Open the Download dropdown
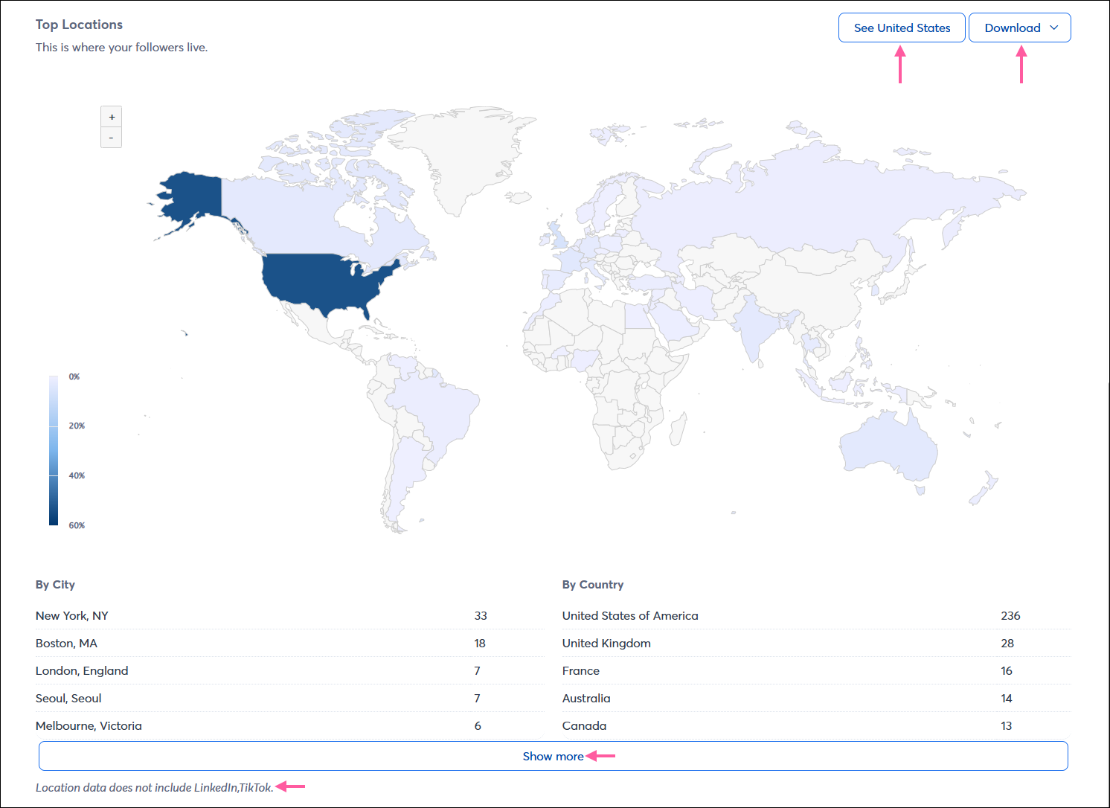 1020,27
